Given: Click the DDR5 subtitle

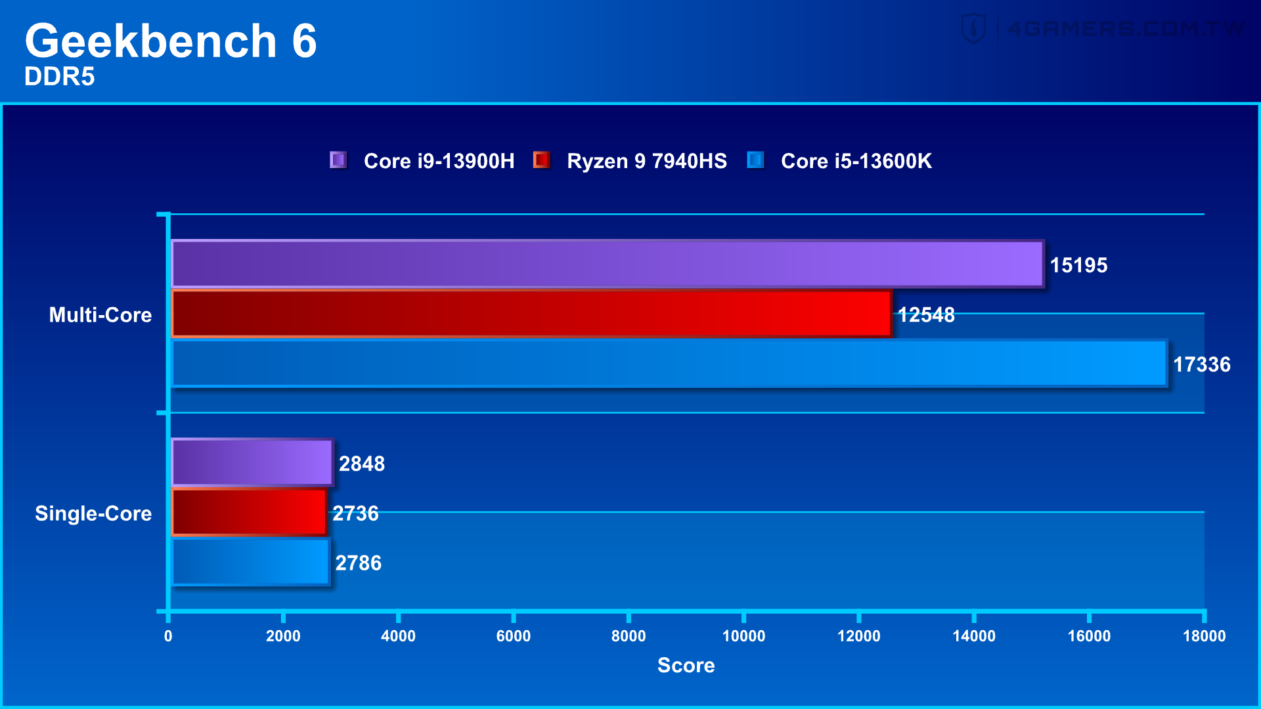Looking at the screenshot, I should (60, 77).
